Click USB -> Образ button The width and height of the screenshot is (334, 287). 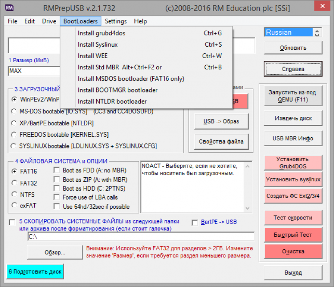(221, 121)
